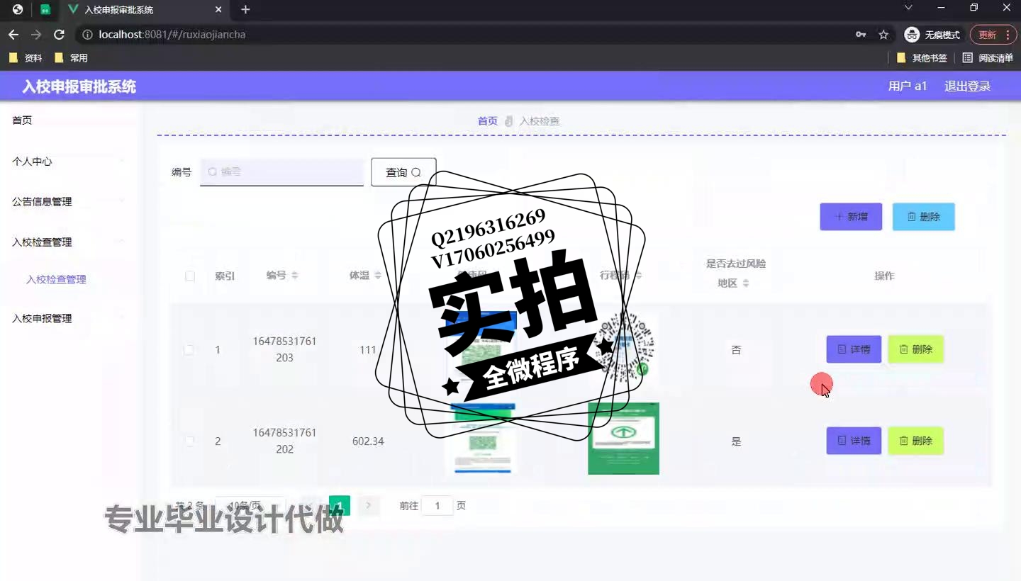Sort by 是否去过风险地区 column arrows
The height and width of the screenshot is (581, 1021).
tap(746, 283)
